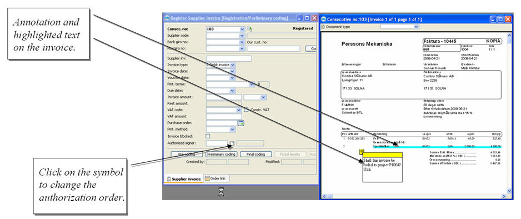
Task: Click the invoice viewer scroll down arrow
Action: pos(509,191)
